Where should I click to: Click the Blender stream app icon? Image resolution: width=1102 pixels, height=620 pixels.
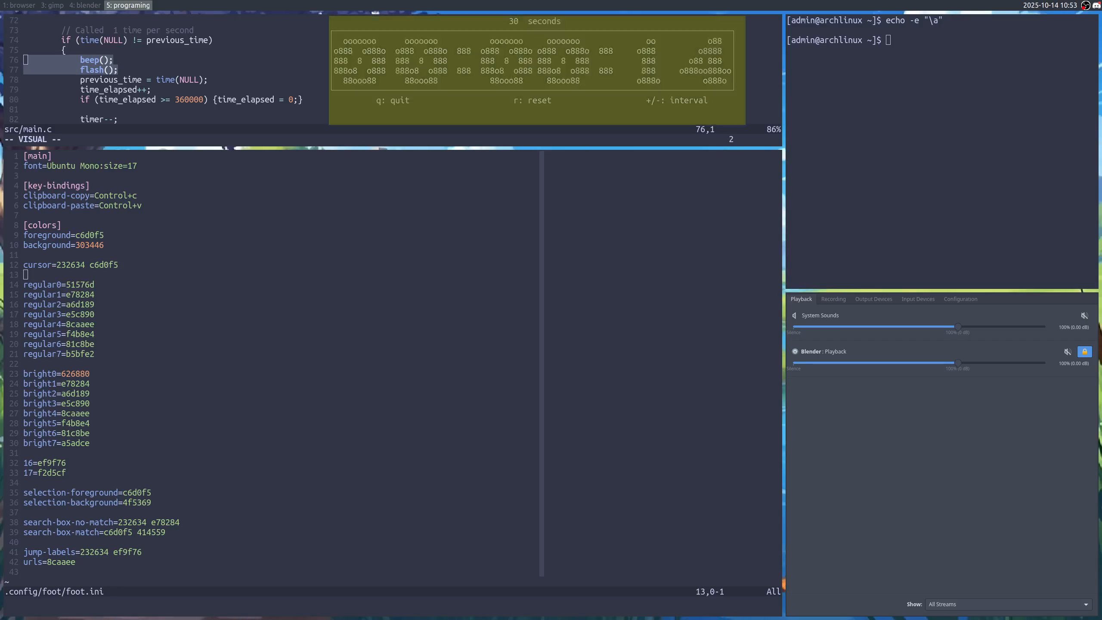(795, 352)
